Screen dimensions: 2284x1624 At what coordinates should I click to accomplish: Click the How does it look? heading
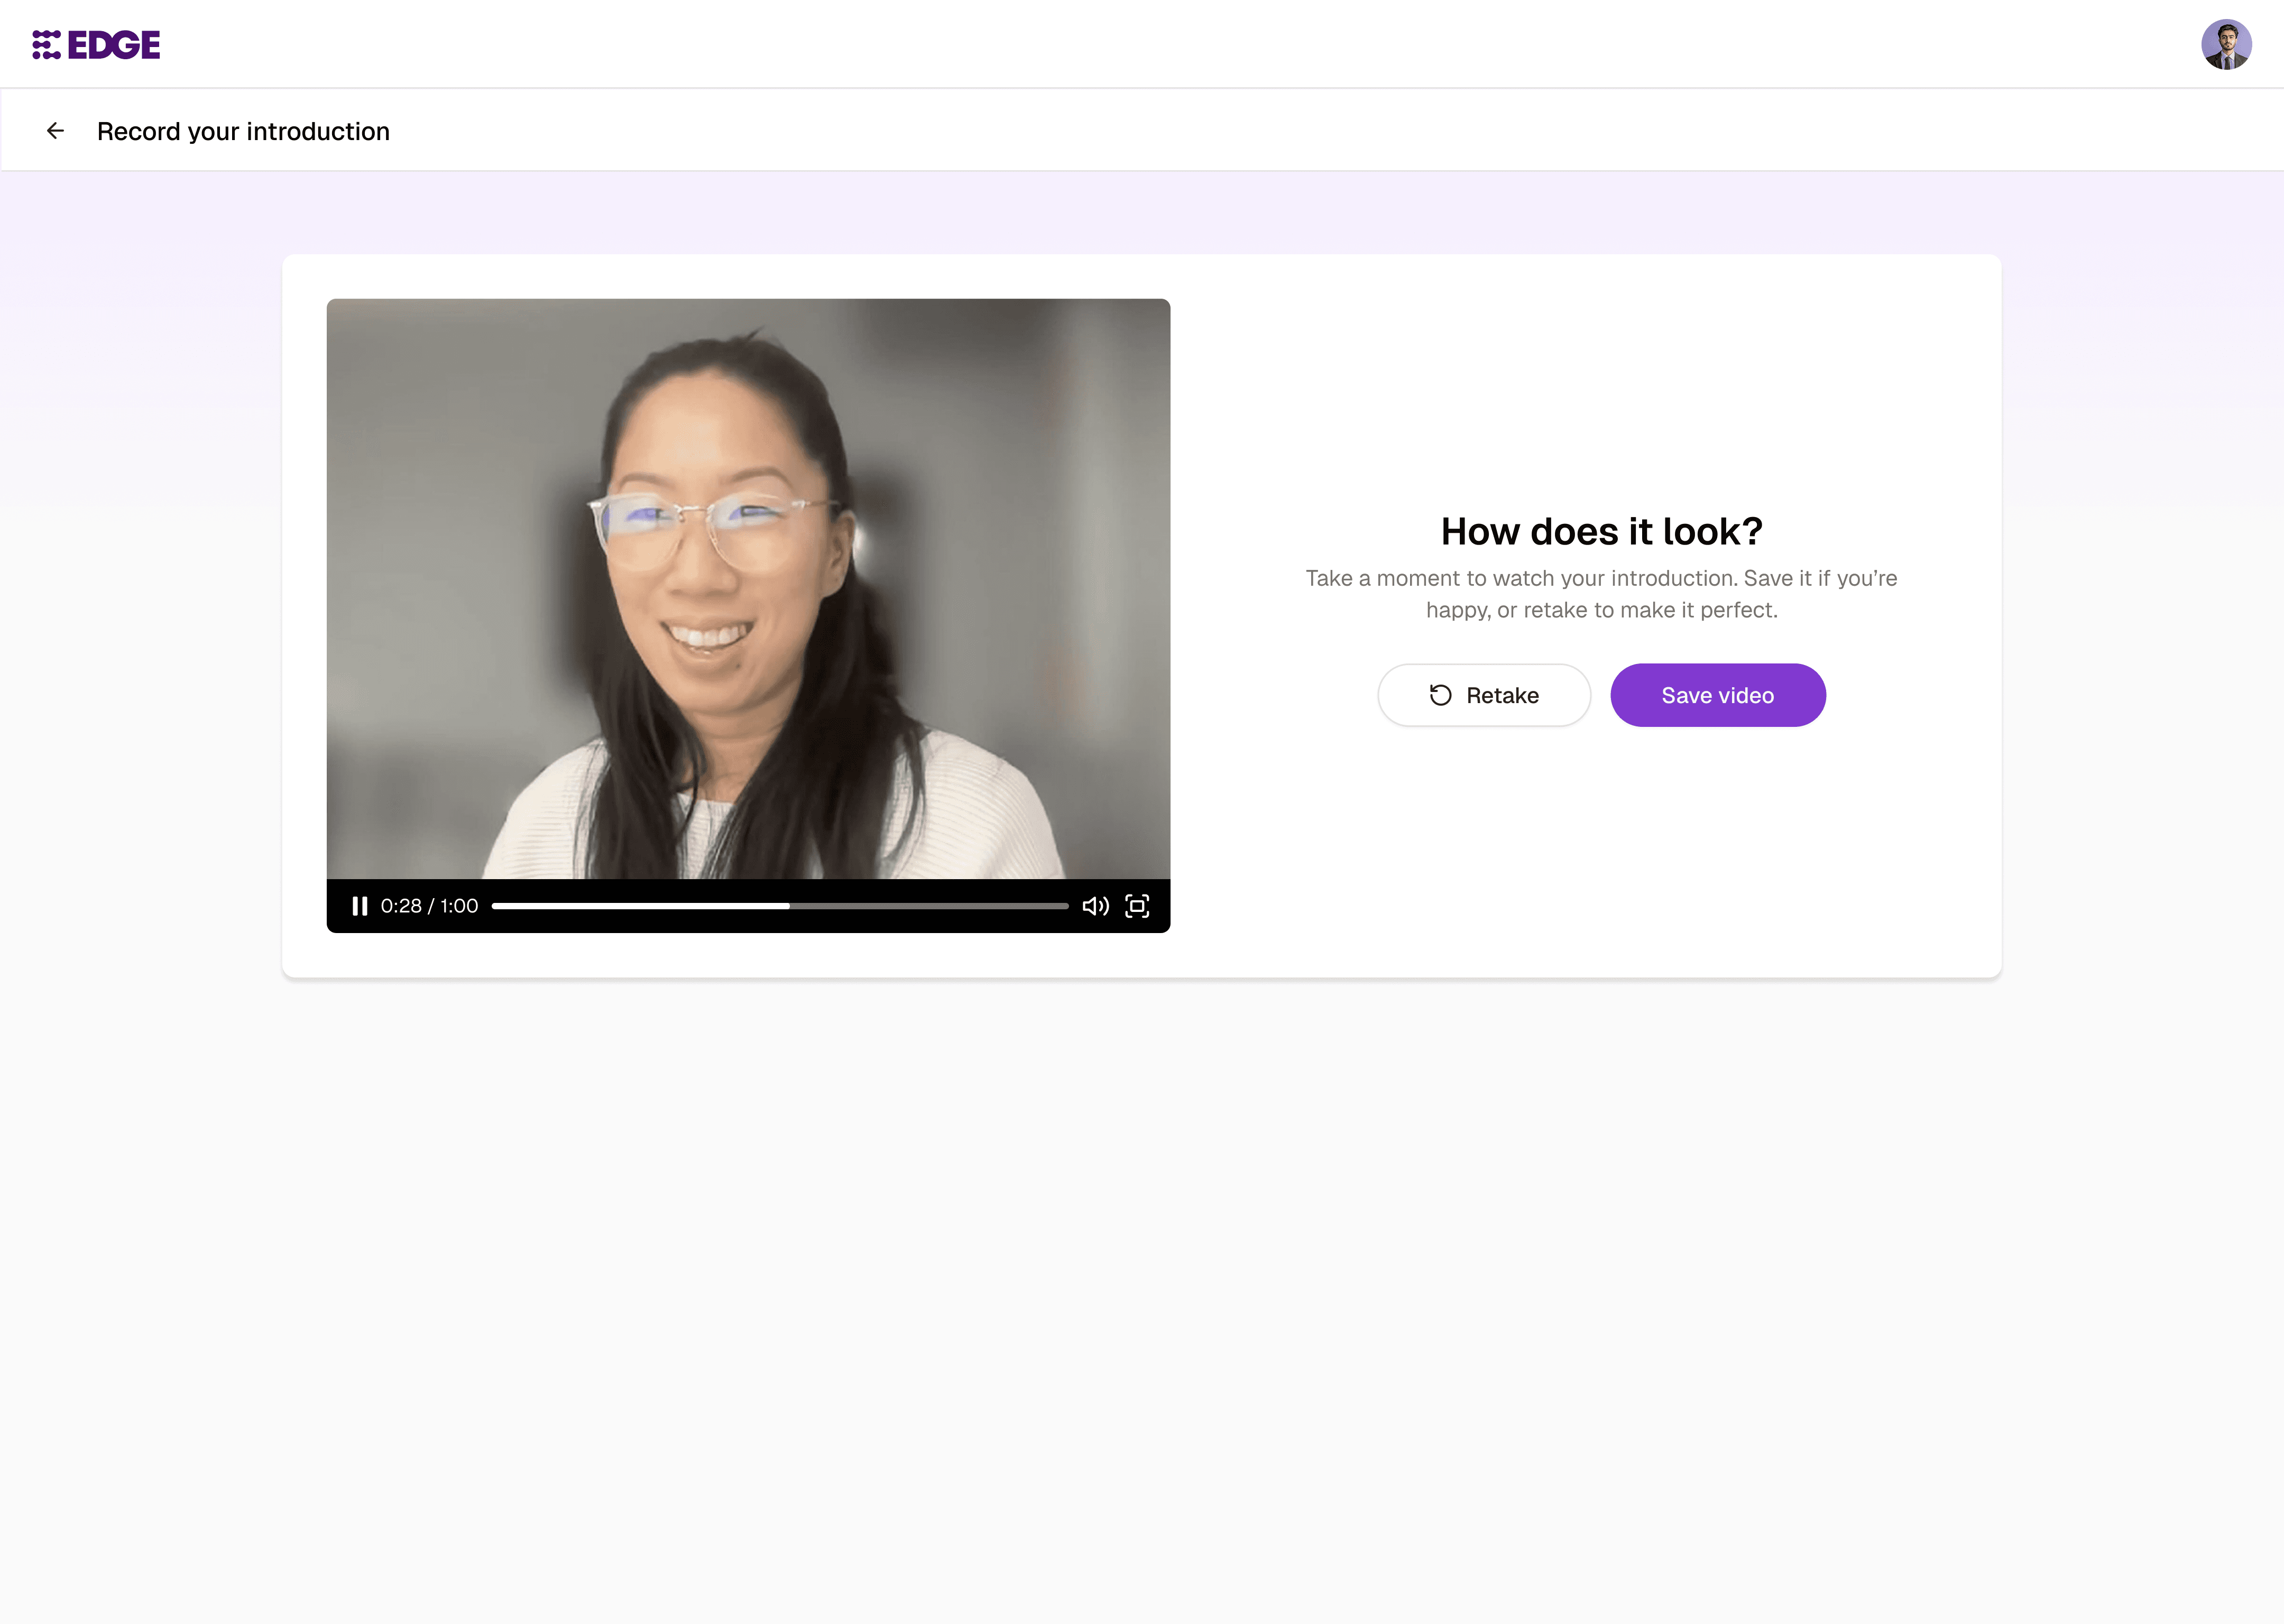tap(1601, 531)
